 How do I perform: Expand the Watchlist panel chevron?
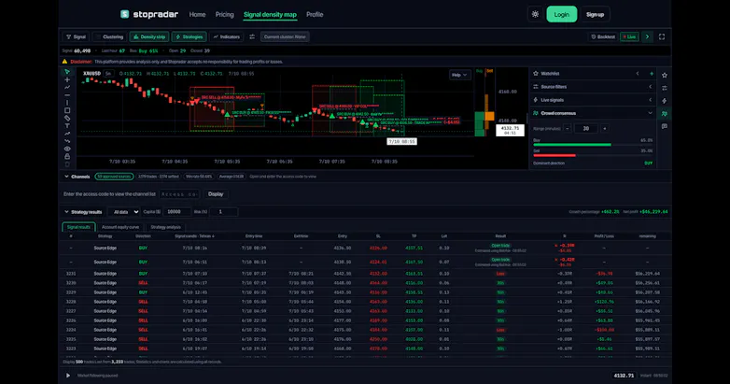[x=638, y=74]
